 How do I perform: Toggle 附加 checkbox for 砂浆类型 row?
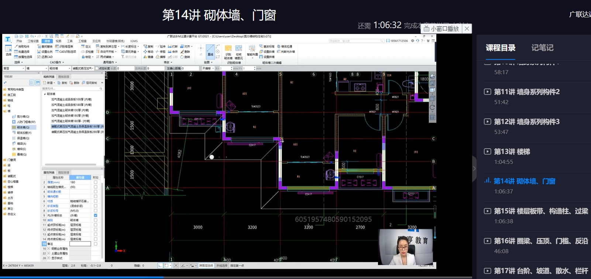pyautogui.click(x=96, y=206)
